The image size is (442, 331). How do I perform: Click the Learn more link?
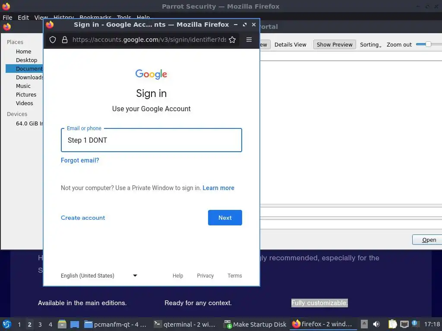pyautogui.click(x=218, y=188)
